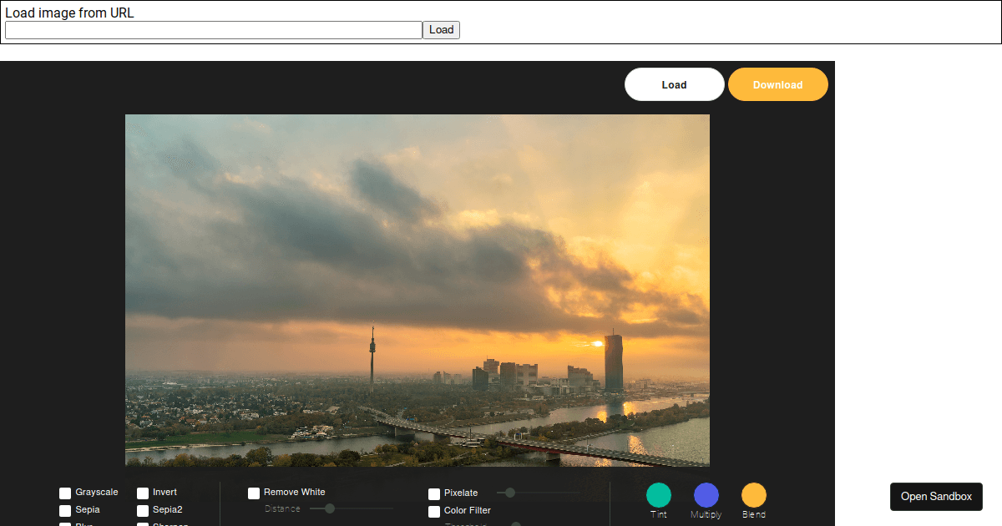Screen dimensions: 1002x526
Task: Enable the Sepia2 filter checkbox
Action: point(143,510)
